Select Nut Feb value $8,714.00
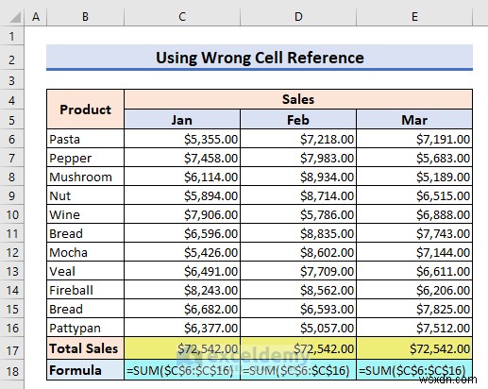The width and height of the screenshot is (488, 389). pyautogui.click(x=298, y=195)
